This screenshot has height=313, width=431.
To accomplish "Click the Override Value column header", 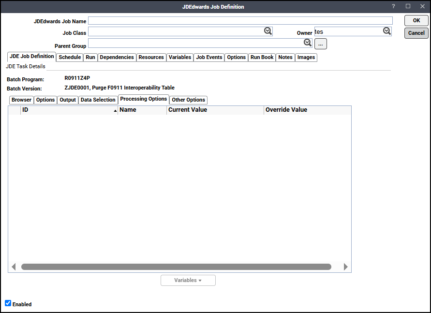I will [307, 110].
